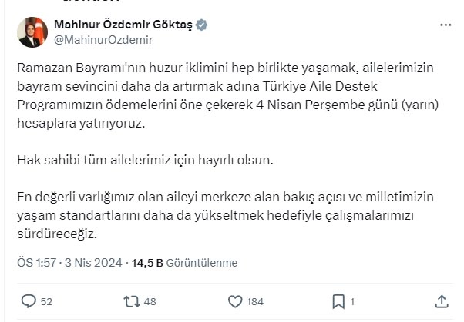This screenshot has height=322, width=464.
Task: Click the like count 184
Action: click(255, 302)
